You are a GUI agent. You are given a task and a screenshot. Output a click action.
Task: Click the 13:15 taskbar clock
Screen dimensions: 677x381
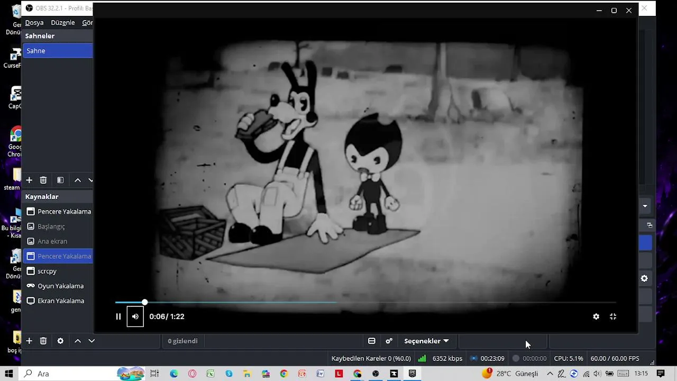pos(641,374)
